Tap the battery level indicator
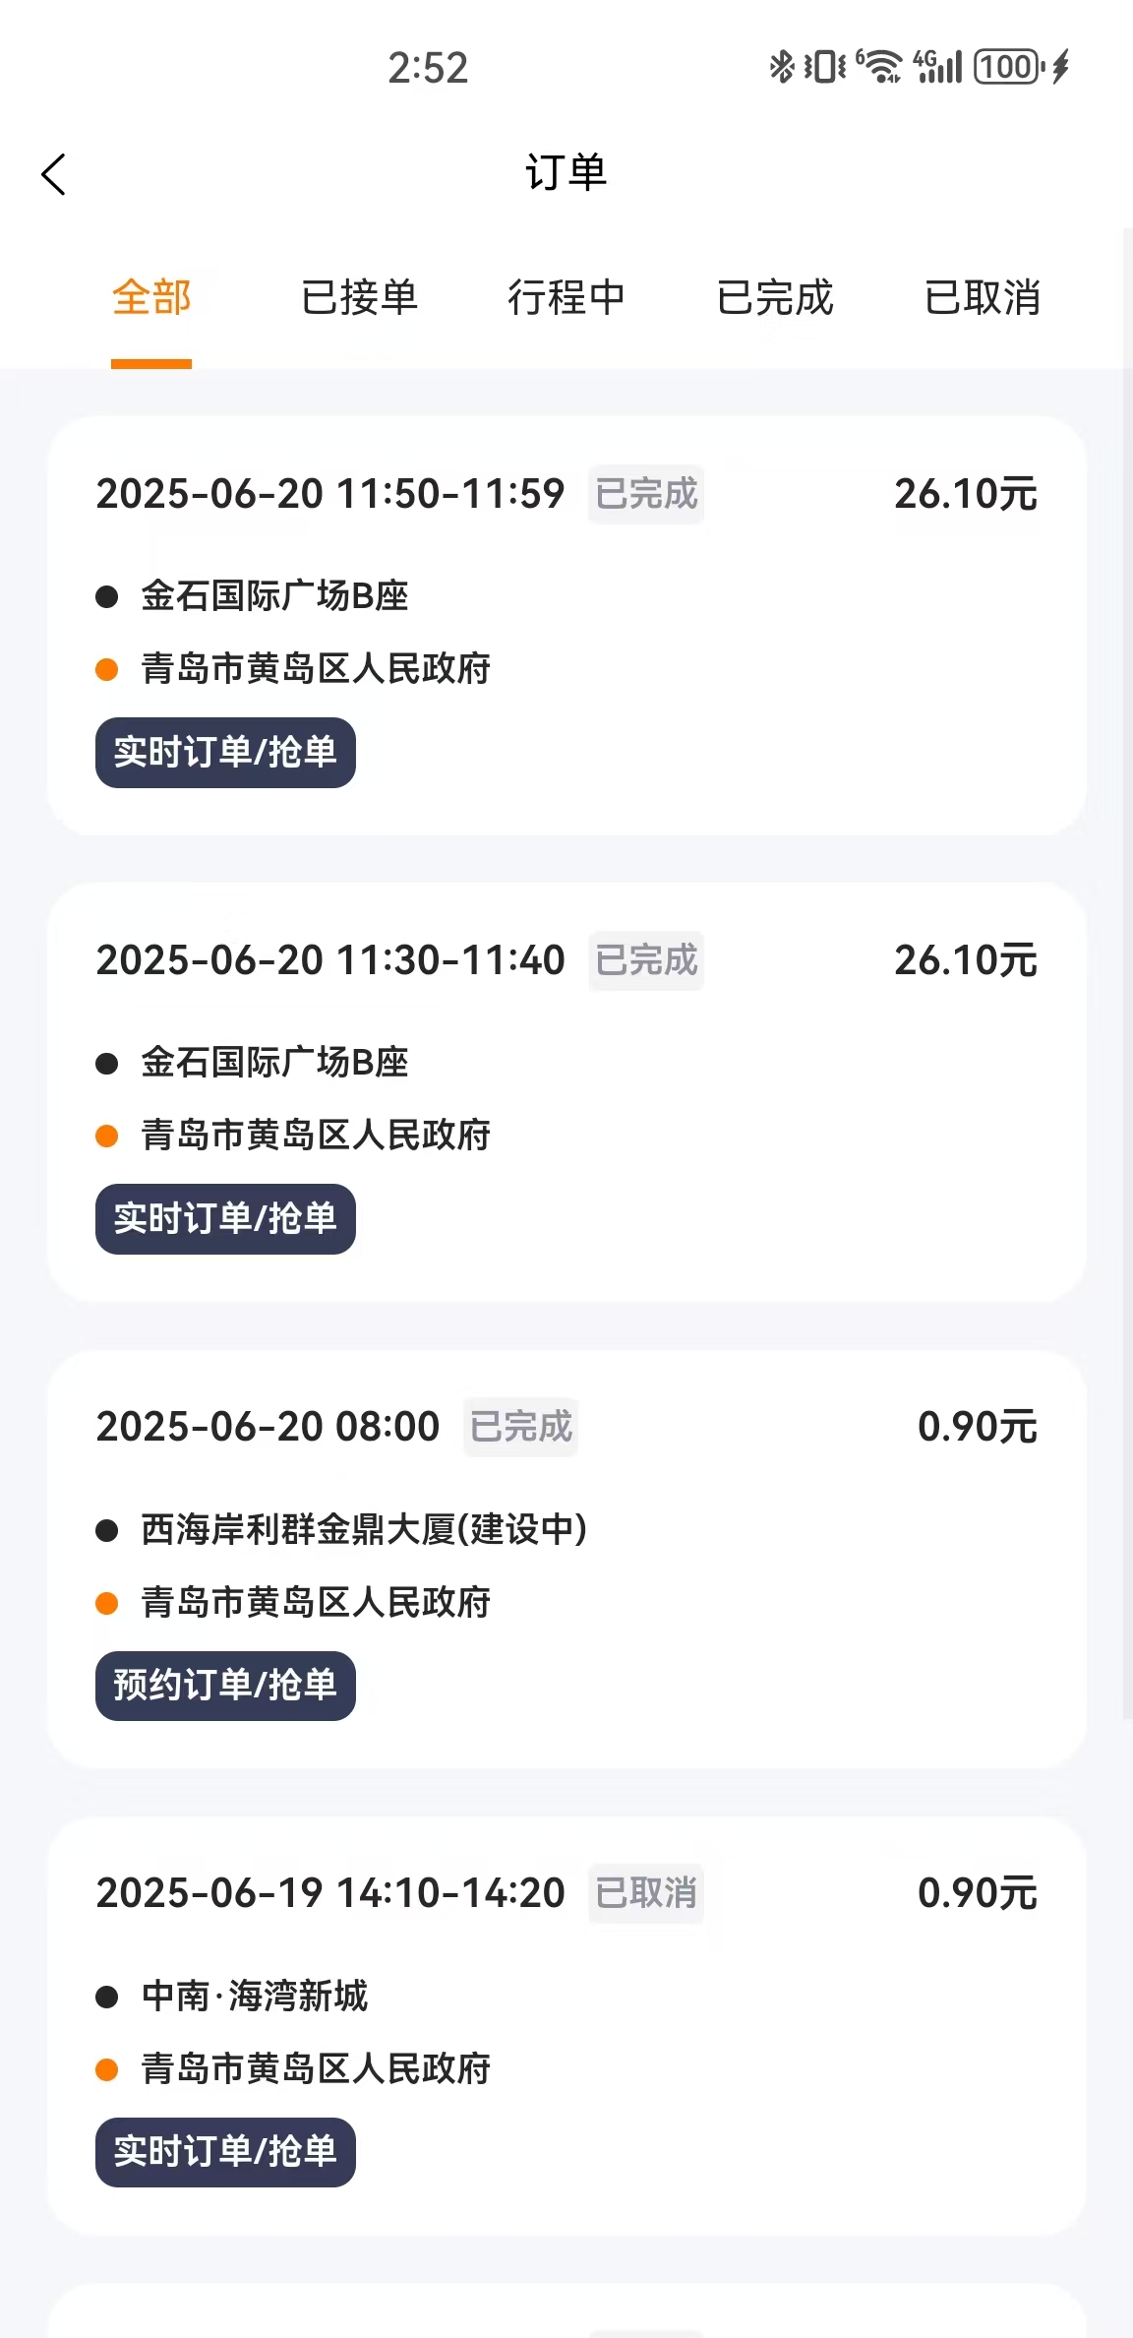1133x2338 pixels. coord(1009,67)
